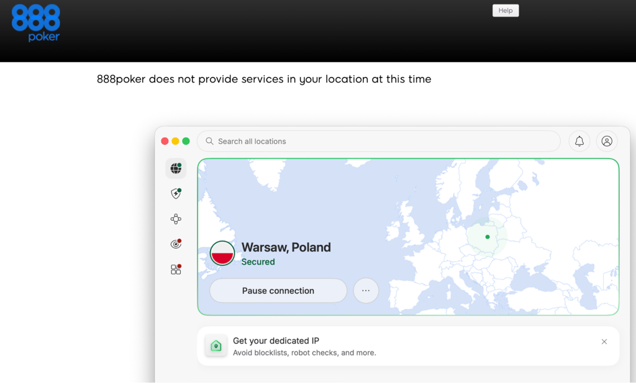Viewport: 636px width, 383px height.
Task: Click the green Poland server dot on map
Action: coord(488,237)
